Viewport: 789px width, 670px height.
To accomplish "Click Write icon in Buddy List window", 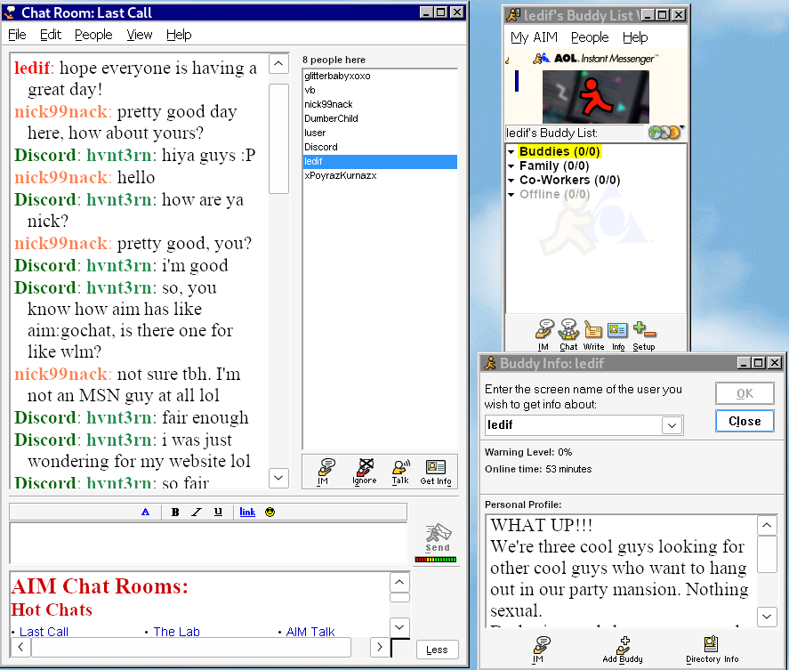I will coord(594,335).
